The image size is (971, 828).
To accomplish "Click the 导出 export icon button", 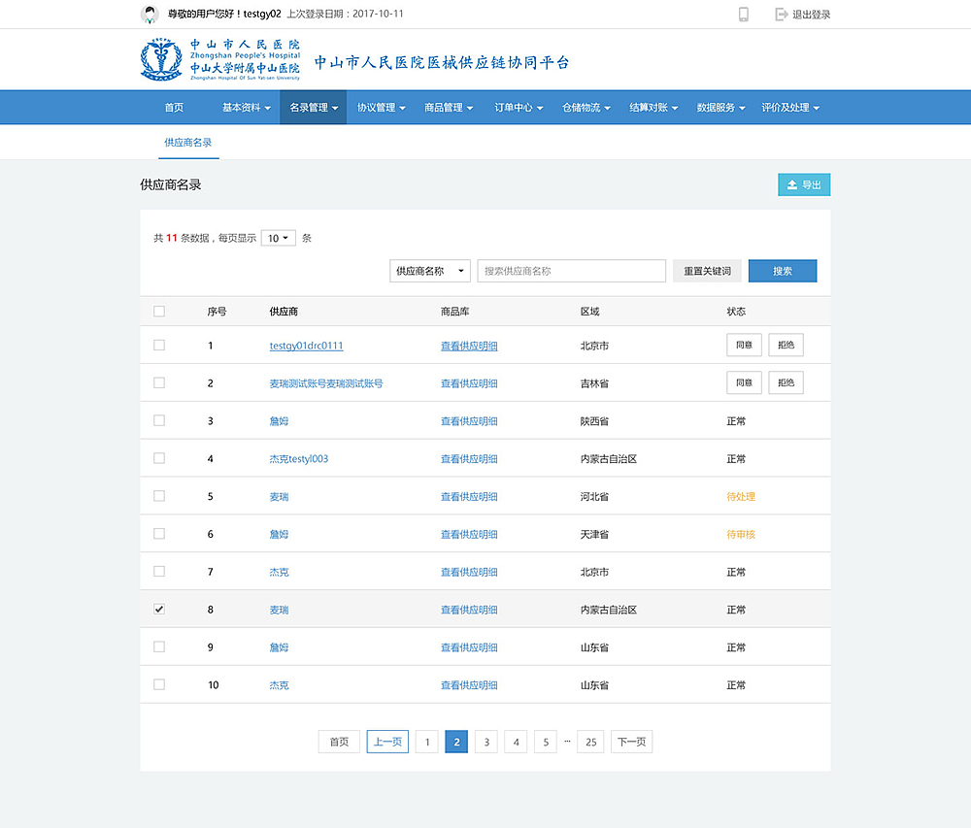I will tap(803, 183).
